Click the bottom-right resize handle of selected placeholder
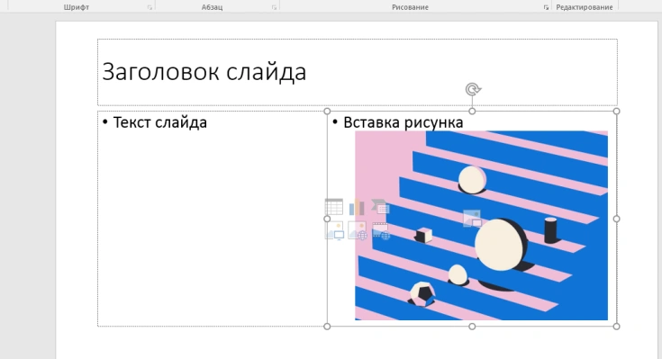Viewport: 662px width, 359px height. click(x=616, y=326)
